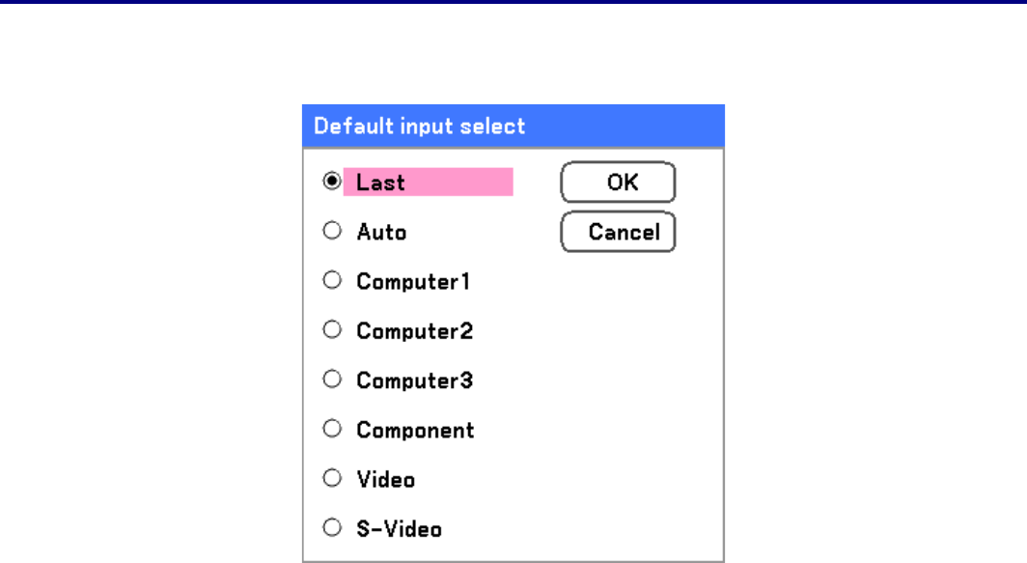Click the Default input select title bar

[513, 126]
